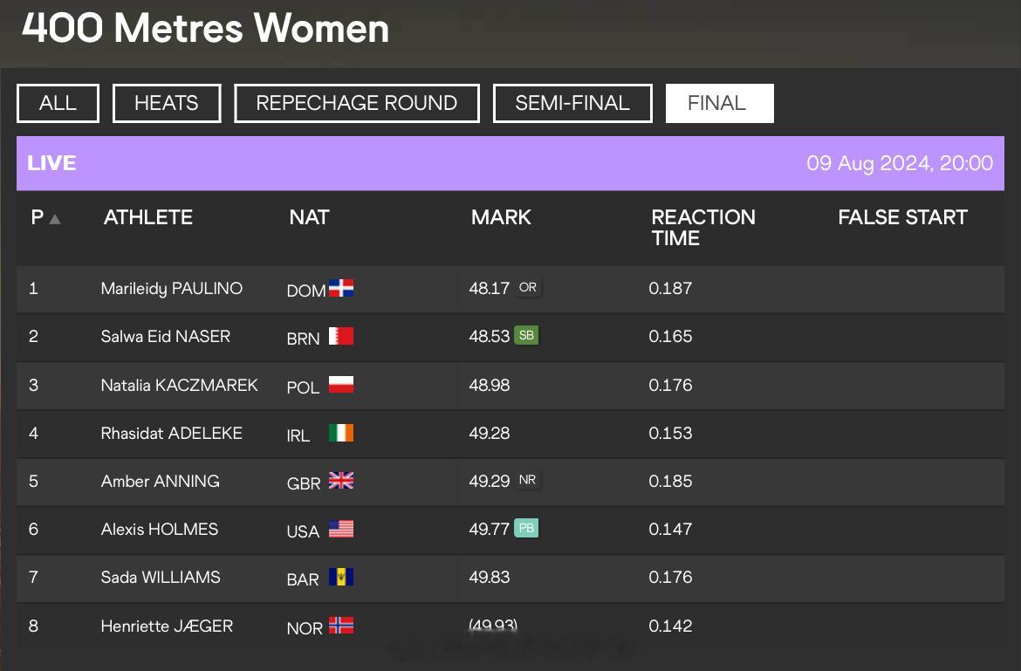Sort by position using the P arrow
The image size is (1021, 671).
coord(55,219)
